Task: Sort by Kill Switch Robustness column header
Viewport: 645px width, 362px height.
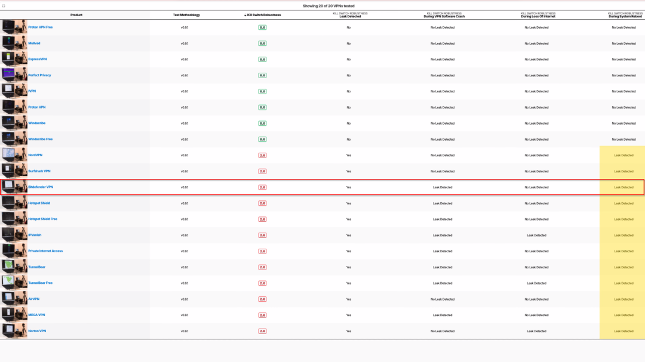Action: click(262, 15)
